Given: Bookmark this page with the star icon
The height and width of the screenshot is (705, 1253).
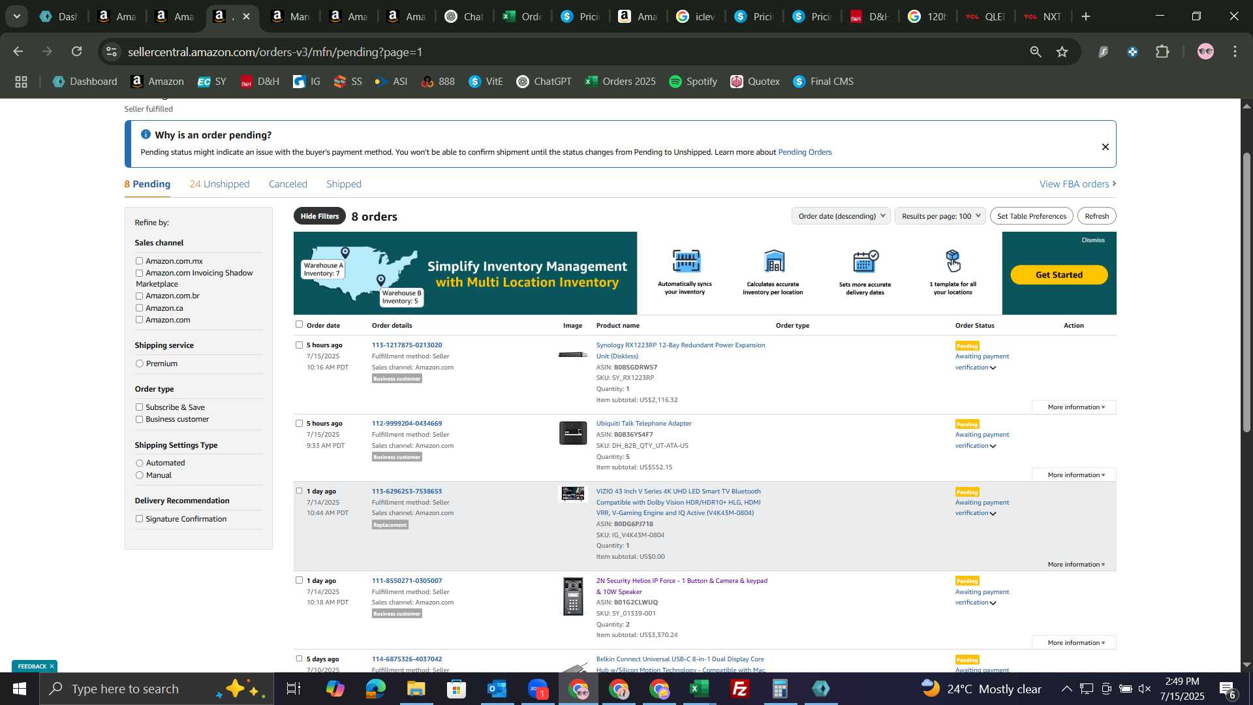Looking at the screenshot, I should (1062, 52).
